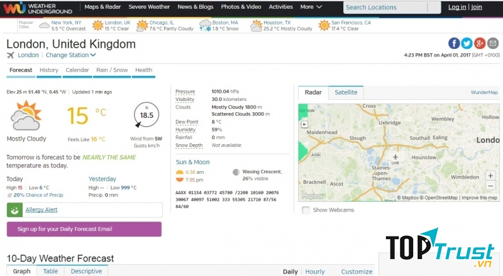
Task: Open the WunderMap link
Action: pos(484,92)
